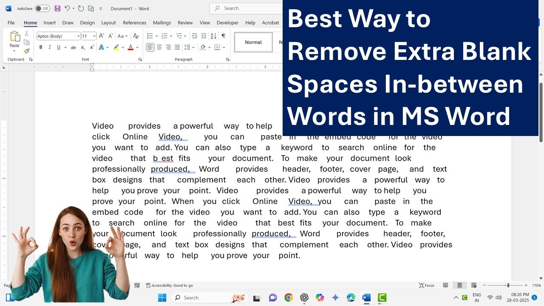Increase paragraph indent
The height and width of the screenshot is (306, 544).
204,36
